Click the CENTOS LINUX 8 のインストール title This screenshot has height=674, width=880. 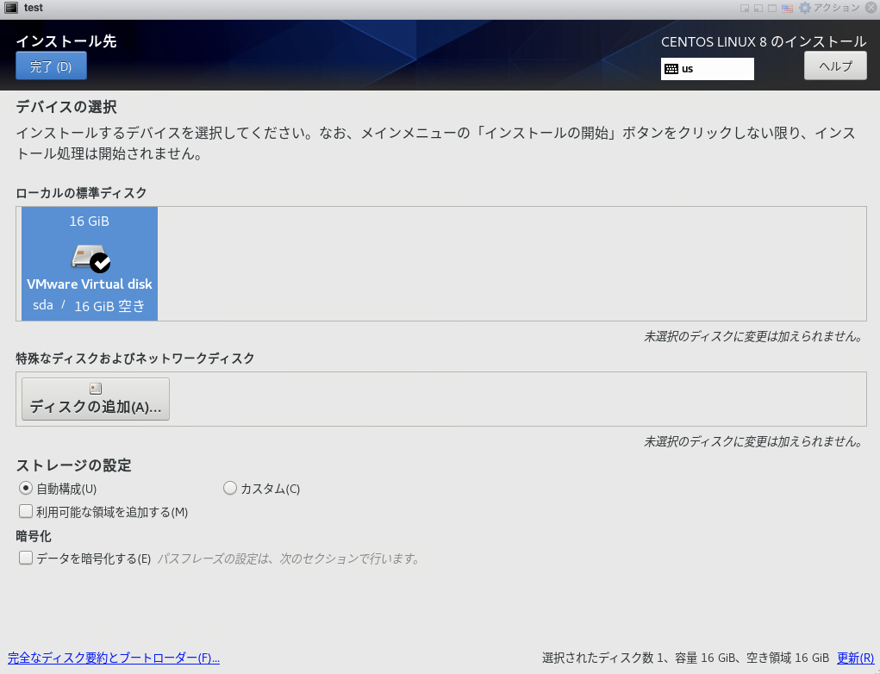(x=764, y=42)
